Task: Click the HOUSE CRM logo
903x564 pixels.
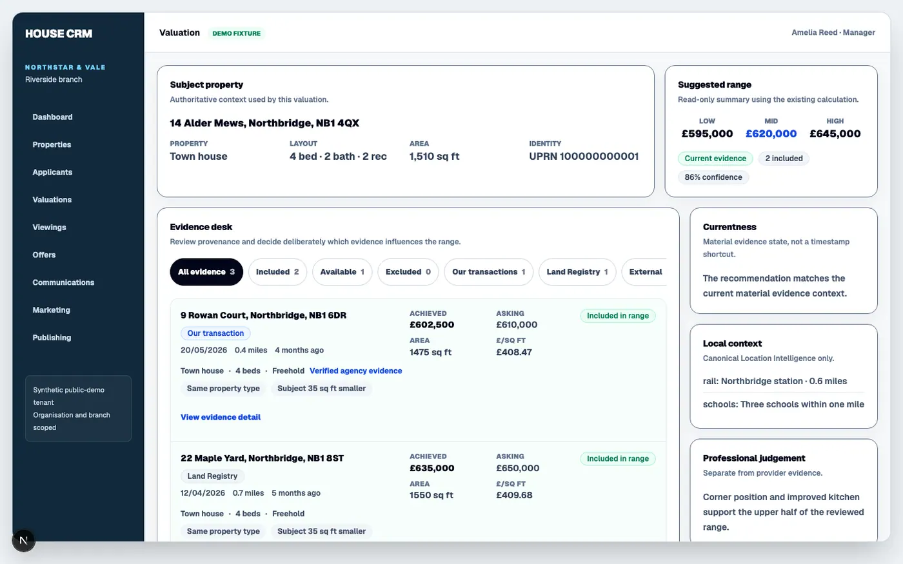Action: click(59, 34)
